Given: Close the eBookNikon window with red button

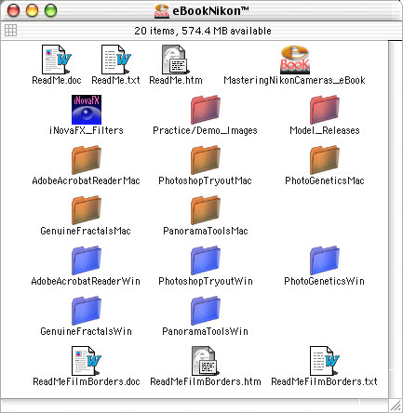Looking at the screenshot, I should point(13,10).
